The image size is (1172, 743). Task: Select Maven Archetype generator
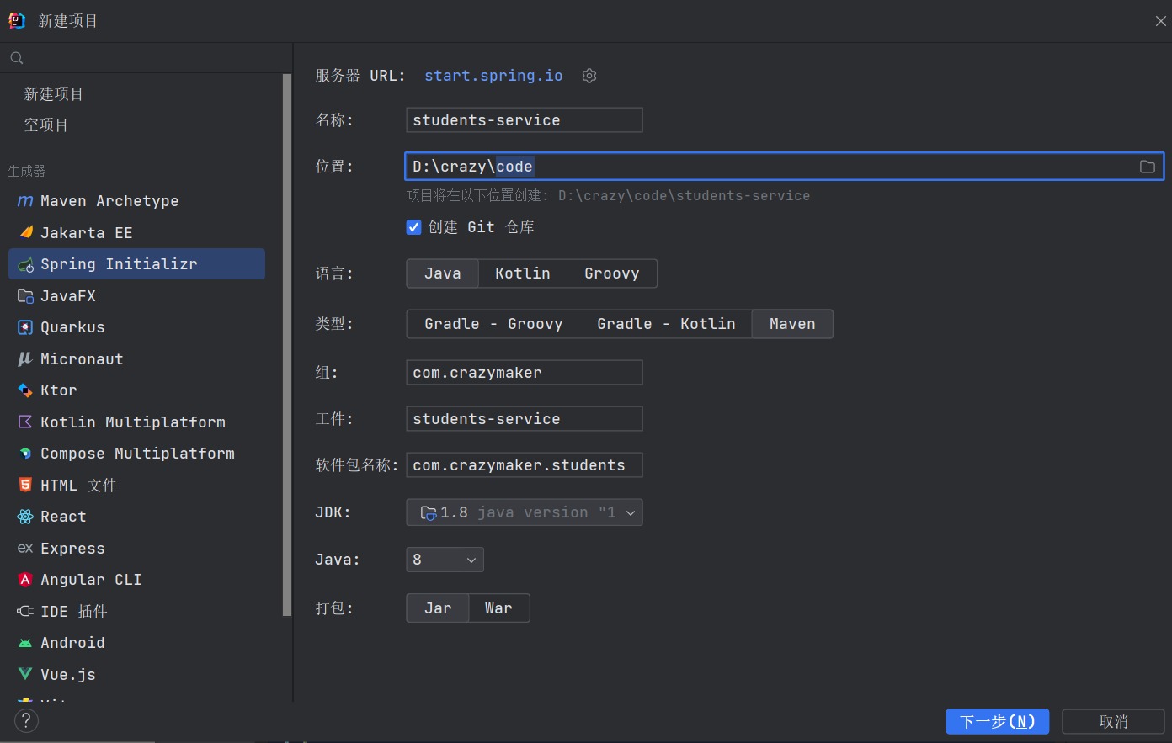tap(136, 201)
